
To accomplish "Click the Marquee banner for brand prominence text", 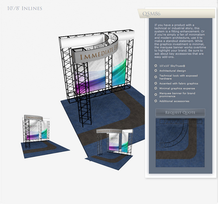I will [x=177, y=95].
